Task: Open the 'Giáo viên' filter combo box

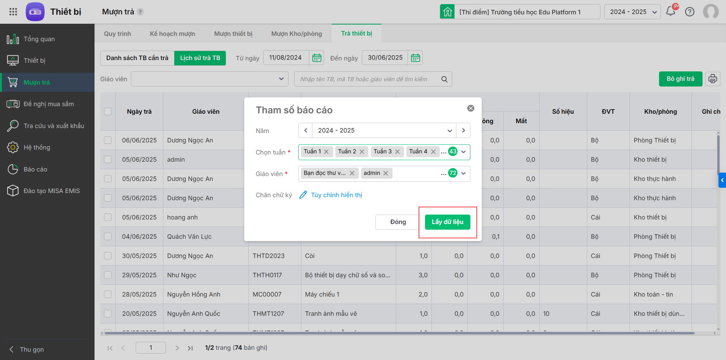Action: tap(209, 79)
